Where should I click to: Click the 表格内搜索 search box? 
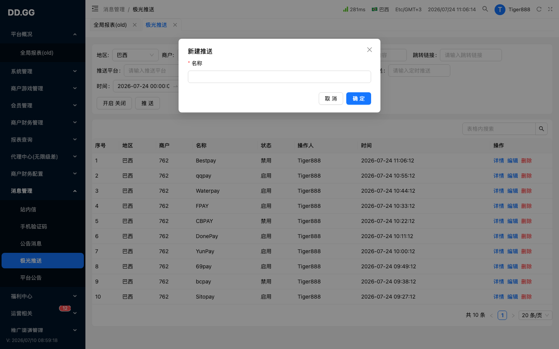pos(499,129)
